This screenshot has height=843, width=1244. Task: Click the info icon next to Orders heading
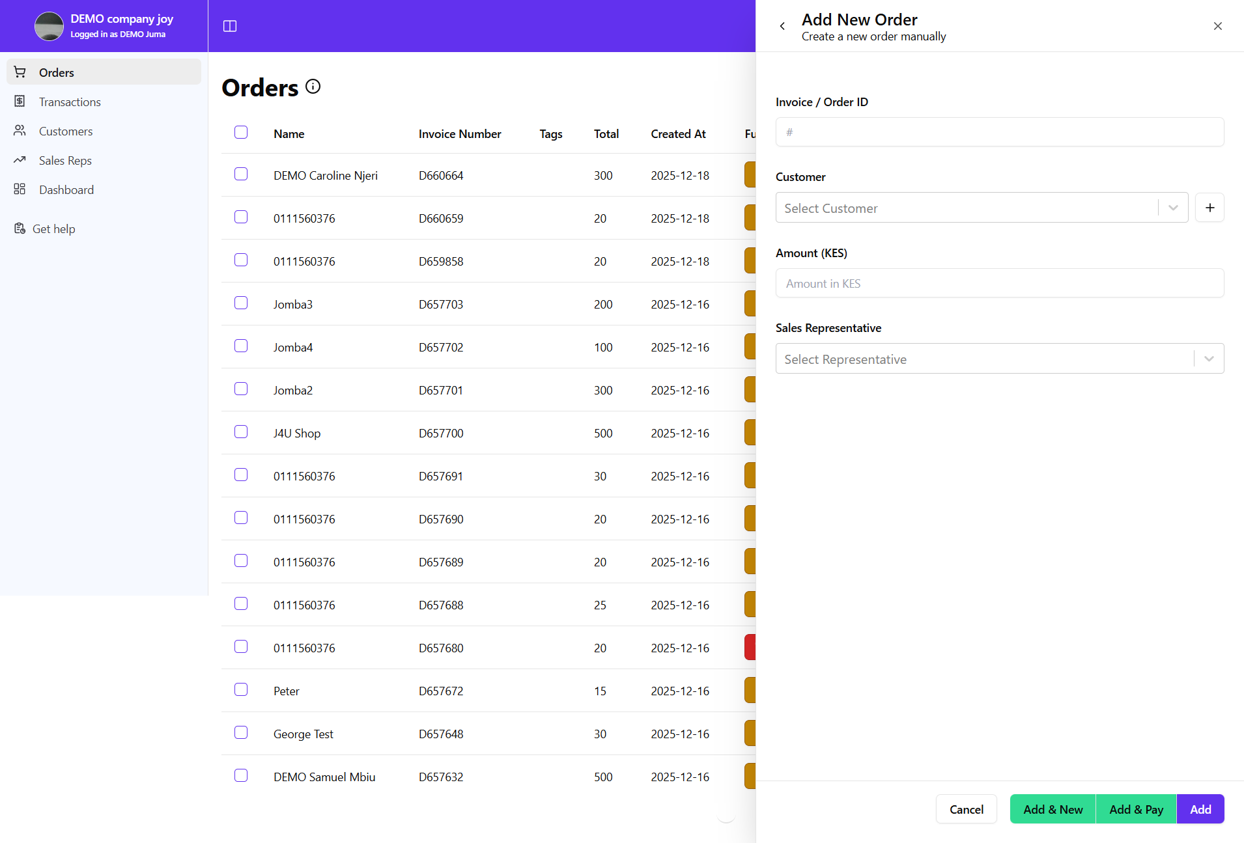click(313, 86)
